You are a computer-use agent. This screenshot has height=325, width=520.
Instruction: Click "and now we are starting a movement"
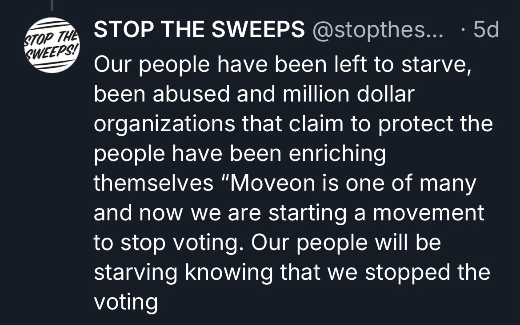[289, 213]
